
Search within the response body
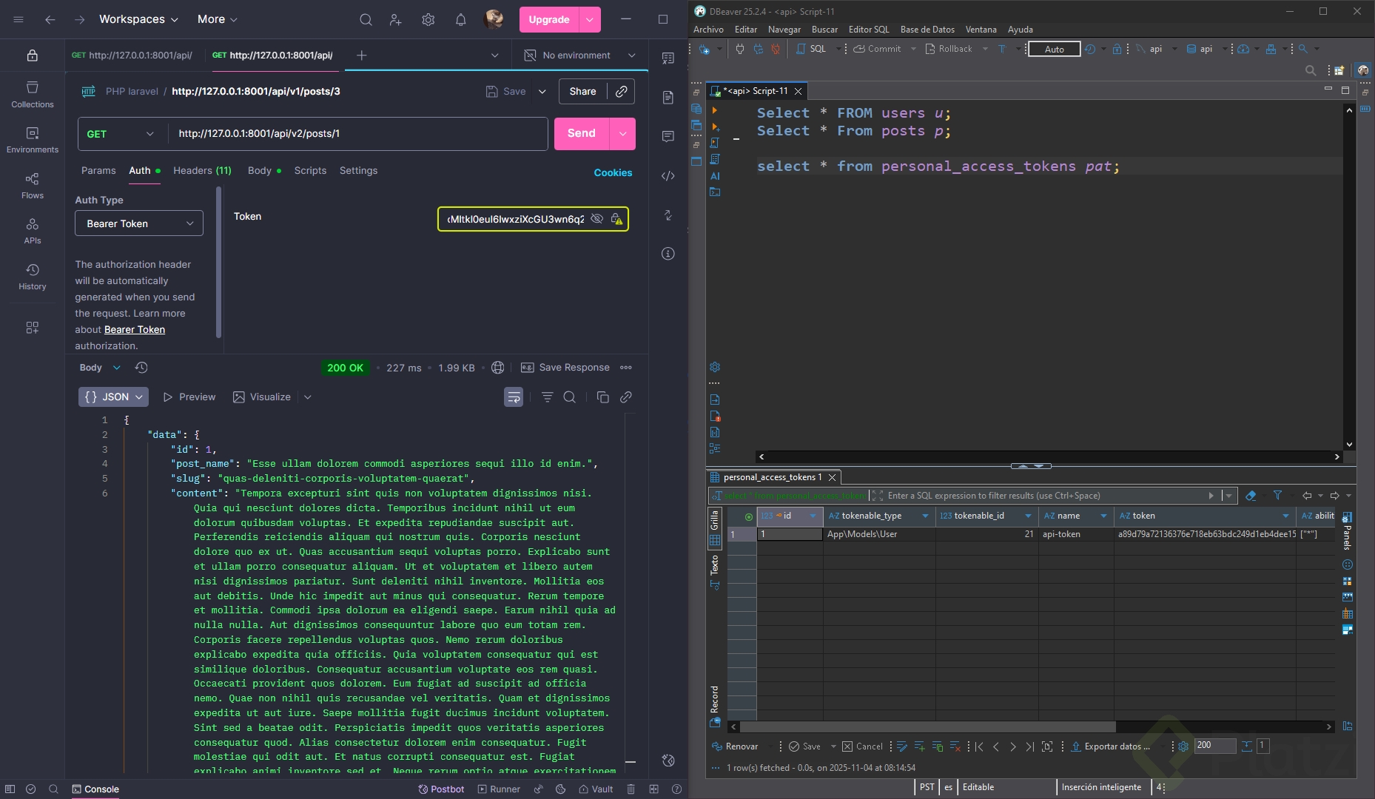click(x=569, y=397)
